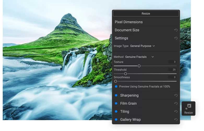Expand the Tiling section
The height and width of the screenshot is (131, 204).
[125, 112]
